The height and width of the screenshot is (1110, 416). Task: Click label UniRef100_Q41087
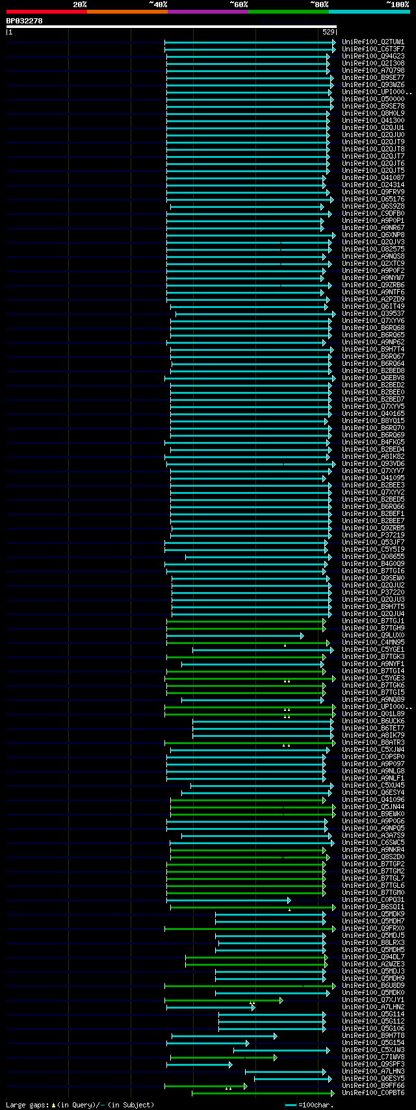coord(373,177)
